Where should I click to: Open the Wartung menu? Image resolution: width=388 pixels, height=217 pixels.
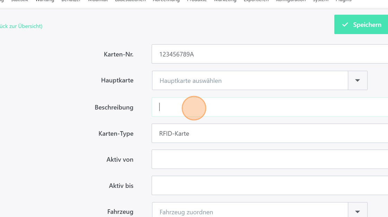pos(45,1)
